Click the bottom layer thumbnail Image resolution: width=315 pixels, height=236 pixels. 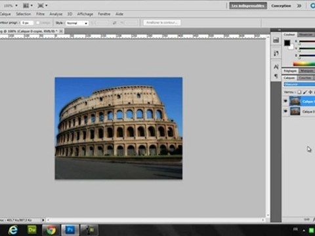click(295, 111)
